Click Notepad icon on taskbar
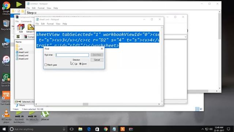The height and width of the screenshot is (132, 234). (x=114, y=129)
